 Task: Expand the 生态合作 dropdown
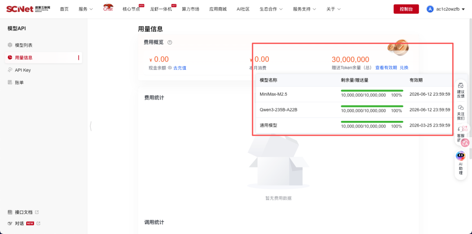coord(271,9)
